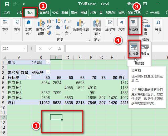
Task: Click cell containing 连衣裙4
Action: tap(19, 98)
